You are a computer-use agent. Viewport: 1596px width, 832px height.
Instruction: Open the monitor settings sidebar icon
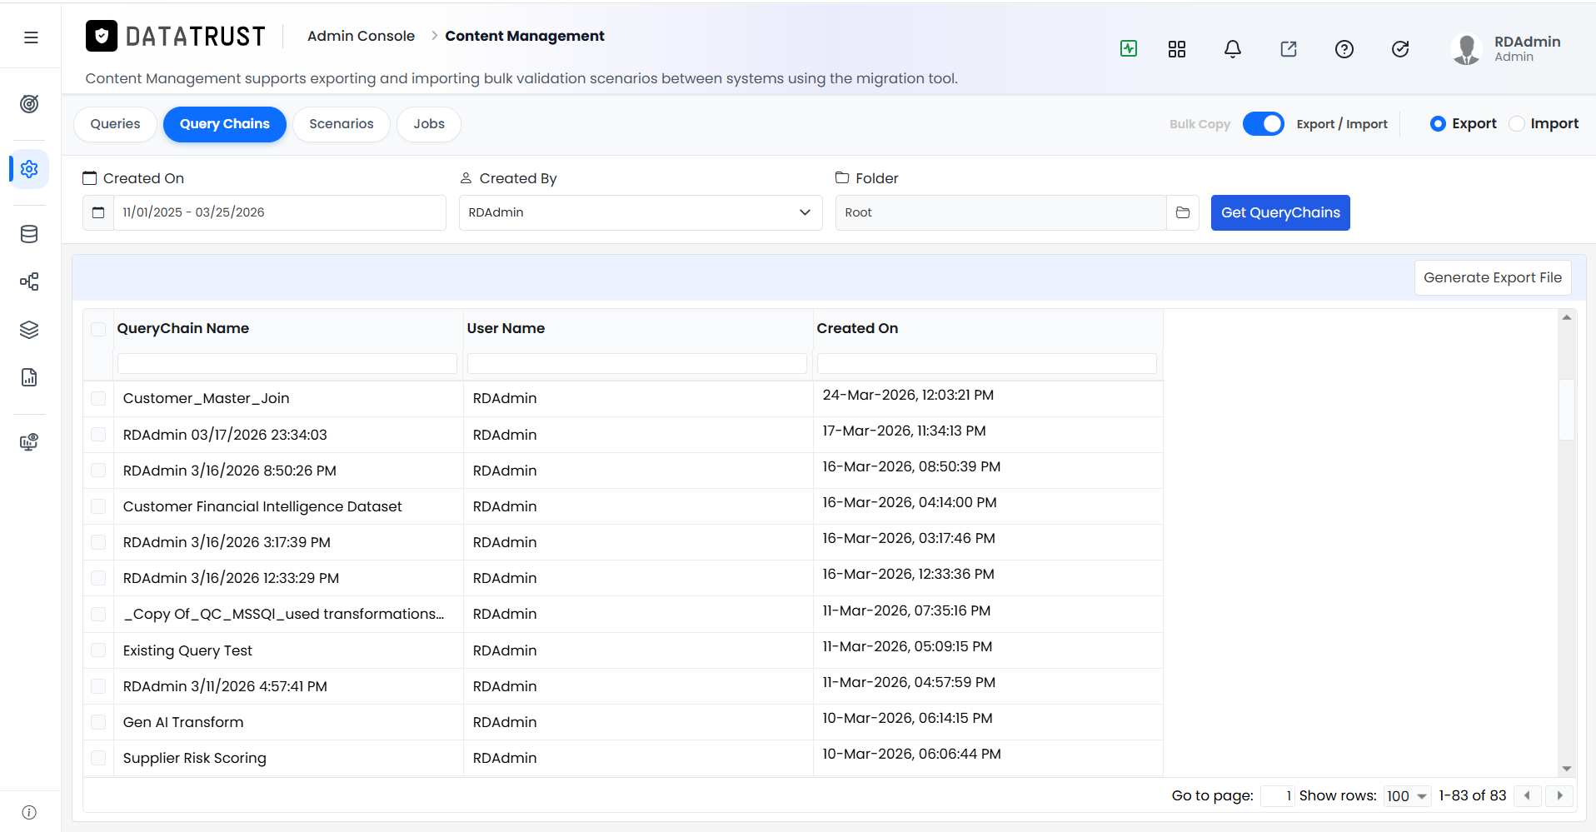(29, 441)
